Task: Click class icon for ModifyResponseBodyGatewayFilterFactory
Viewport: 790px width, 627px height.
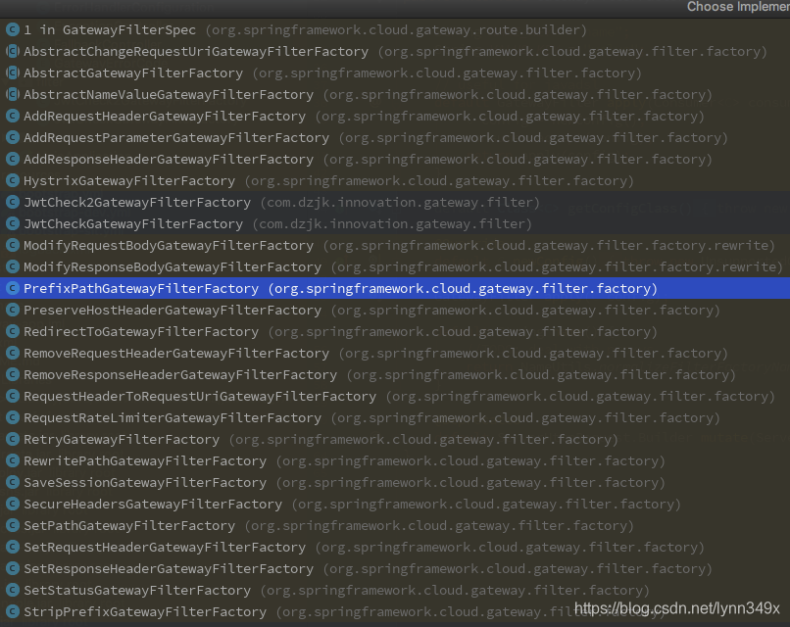Action: (x=13, y=266)
